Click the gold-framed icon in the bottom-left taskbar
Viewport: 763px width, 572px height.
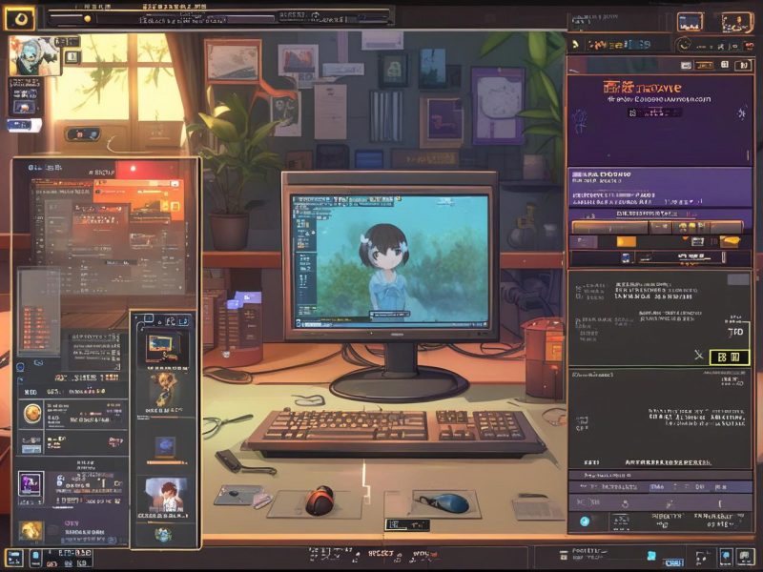14,558
